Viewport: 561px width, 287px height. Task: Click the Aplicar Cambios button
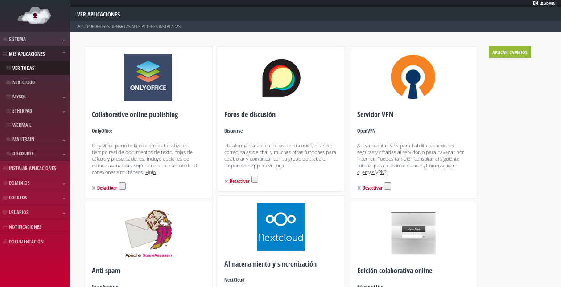click(510, 52)
